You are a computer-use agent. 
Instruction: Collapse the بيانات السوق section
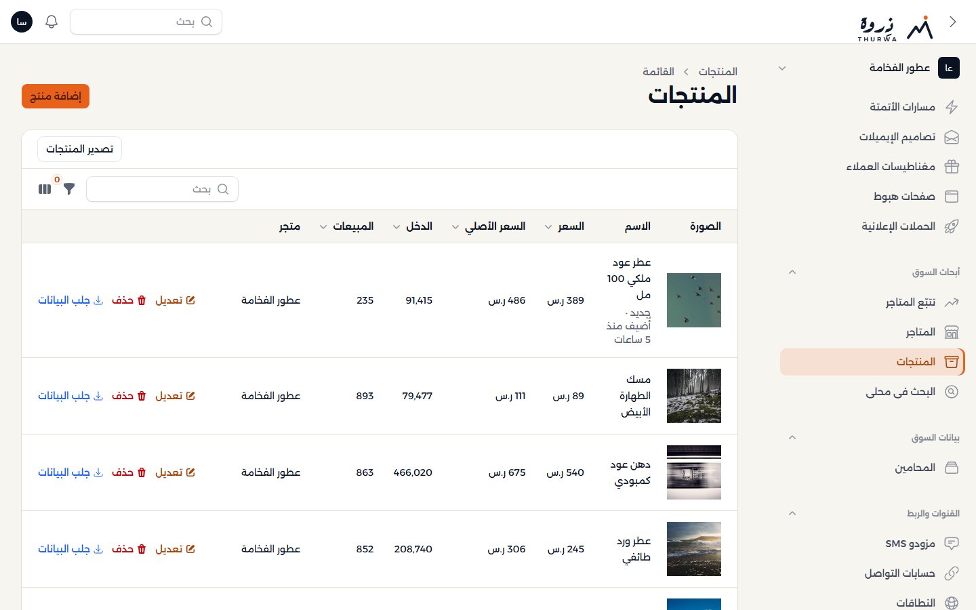click(x=792, y=438)
